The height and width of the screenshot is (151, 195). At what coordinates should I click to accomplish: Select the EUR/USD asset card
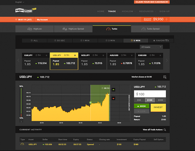(x=149, y=61)
